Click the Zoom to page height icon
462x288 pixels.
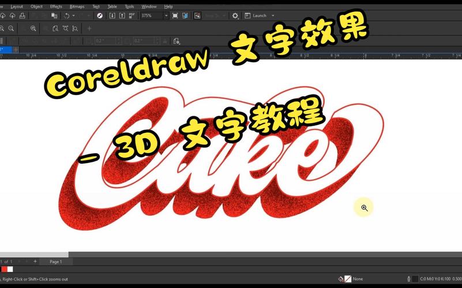(x=75, y=29)
